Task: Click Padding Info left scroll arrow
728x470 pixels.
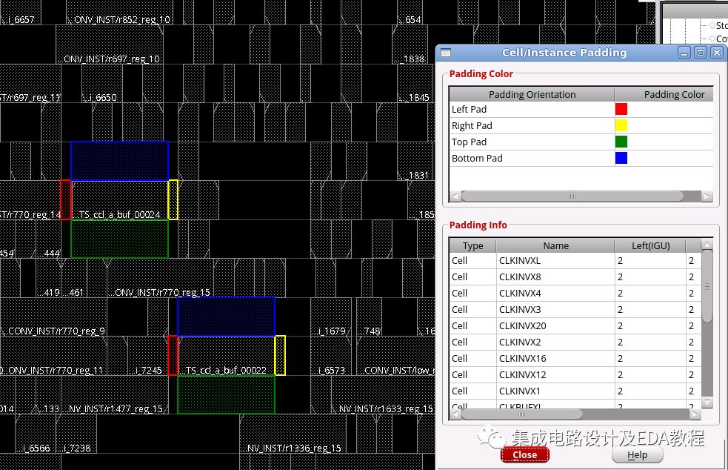Action: click(455, 414)
